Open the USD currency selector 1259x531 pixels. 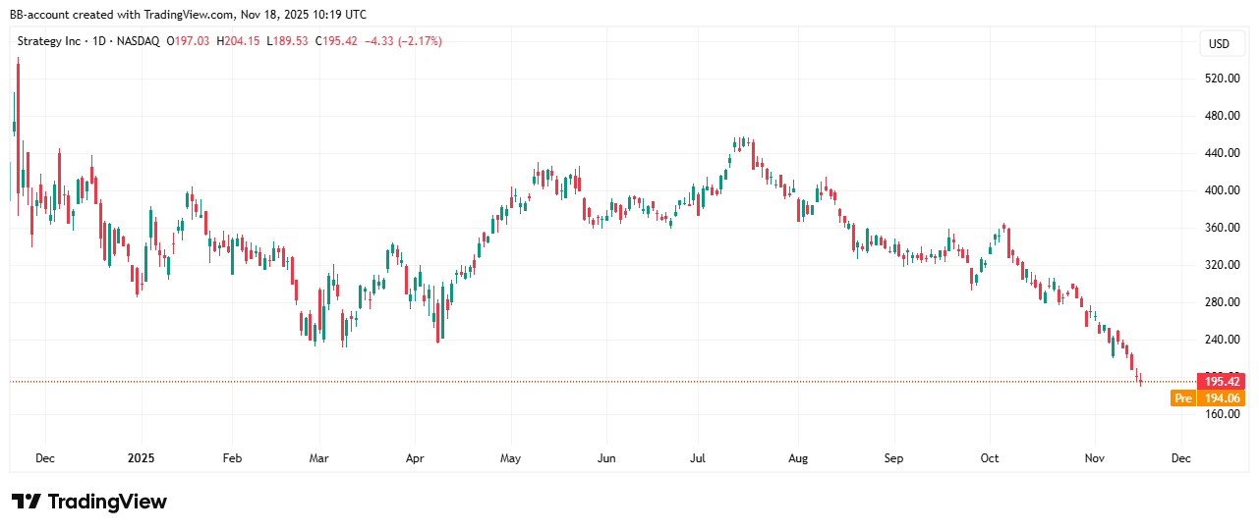1219,44
